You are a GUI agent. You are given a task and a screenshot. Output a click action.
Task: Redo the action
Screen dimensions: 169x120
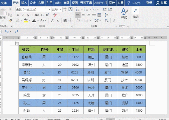(x=16, y=32)
